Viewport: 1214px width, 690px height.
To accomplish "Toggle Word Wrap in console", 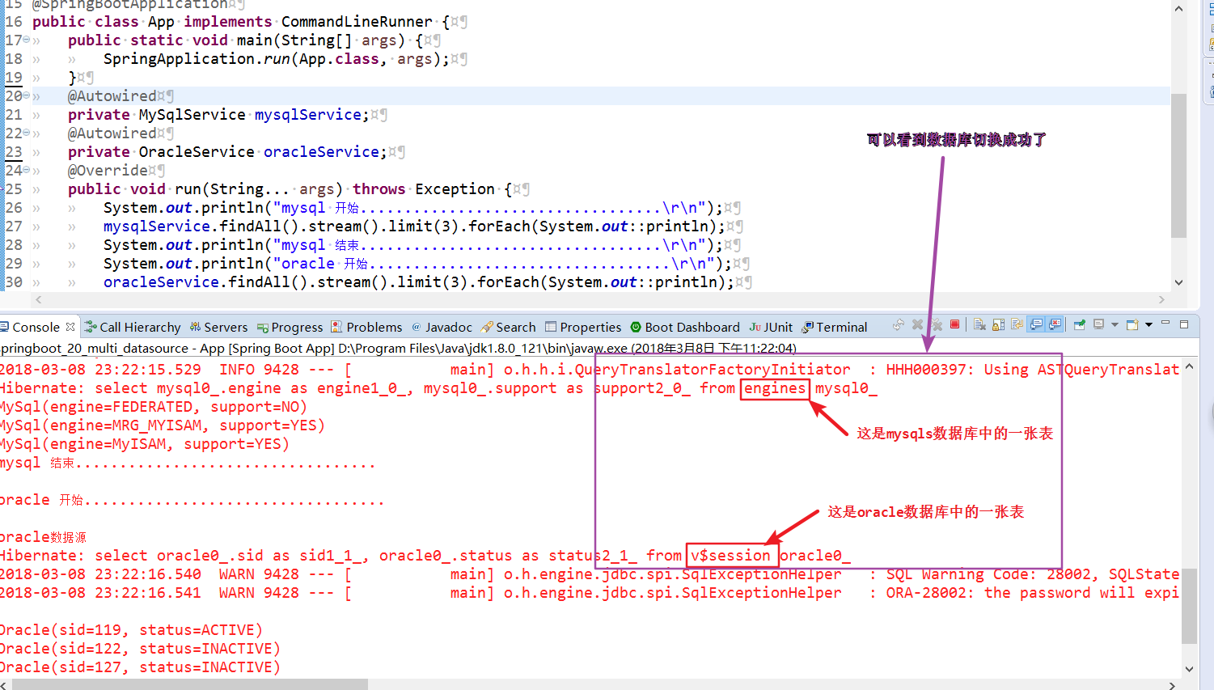I will (1017, 324).
